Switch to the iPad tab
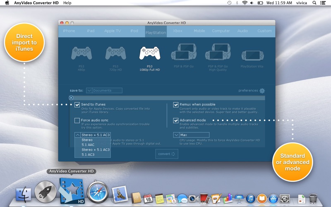Image resolution: width=331 pixels, height=207 pixels. pos(91,31)
